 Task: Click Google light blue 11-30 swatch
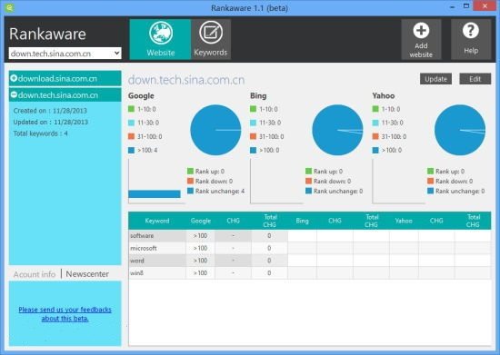(132, 123)
